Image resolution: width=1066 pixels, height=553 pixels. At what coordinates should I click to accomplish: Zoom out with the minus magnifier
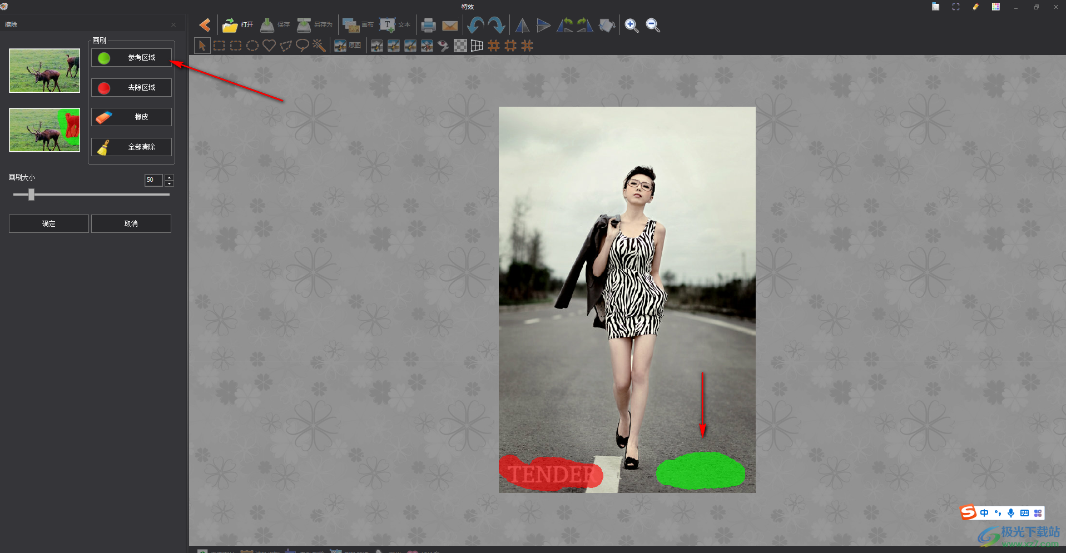653,25
